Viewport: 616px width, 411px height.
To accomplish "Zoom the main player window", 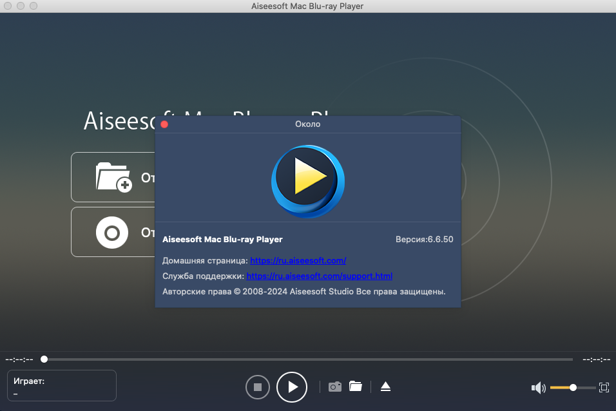I will [x=33, y=6].
